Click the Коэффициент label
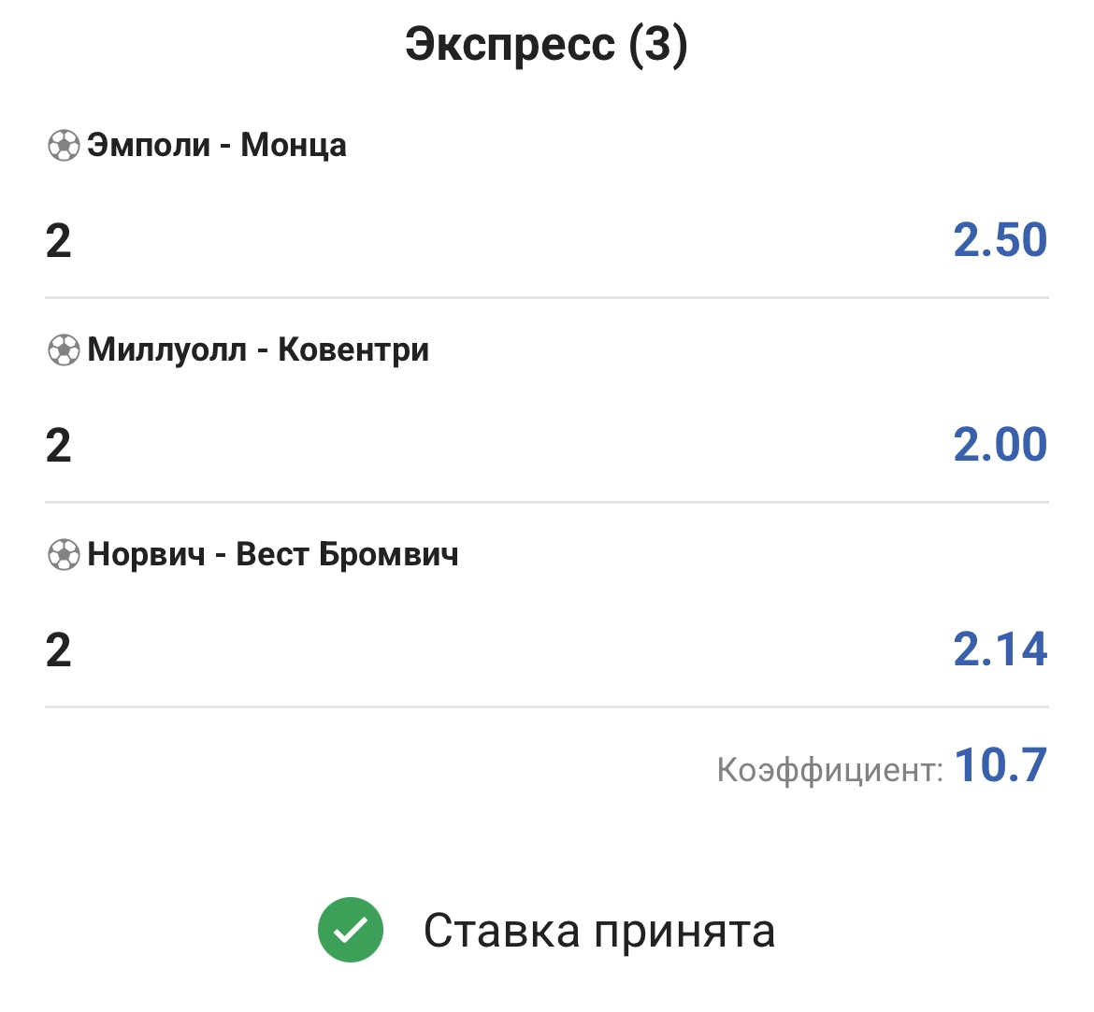Screen dimensions: 1094x1012 coord(830,770)
